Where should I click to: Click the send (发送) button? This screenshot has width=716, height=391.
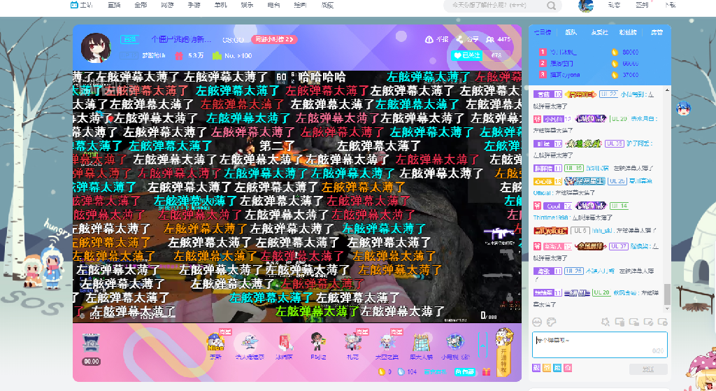(x=648, y=369)
